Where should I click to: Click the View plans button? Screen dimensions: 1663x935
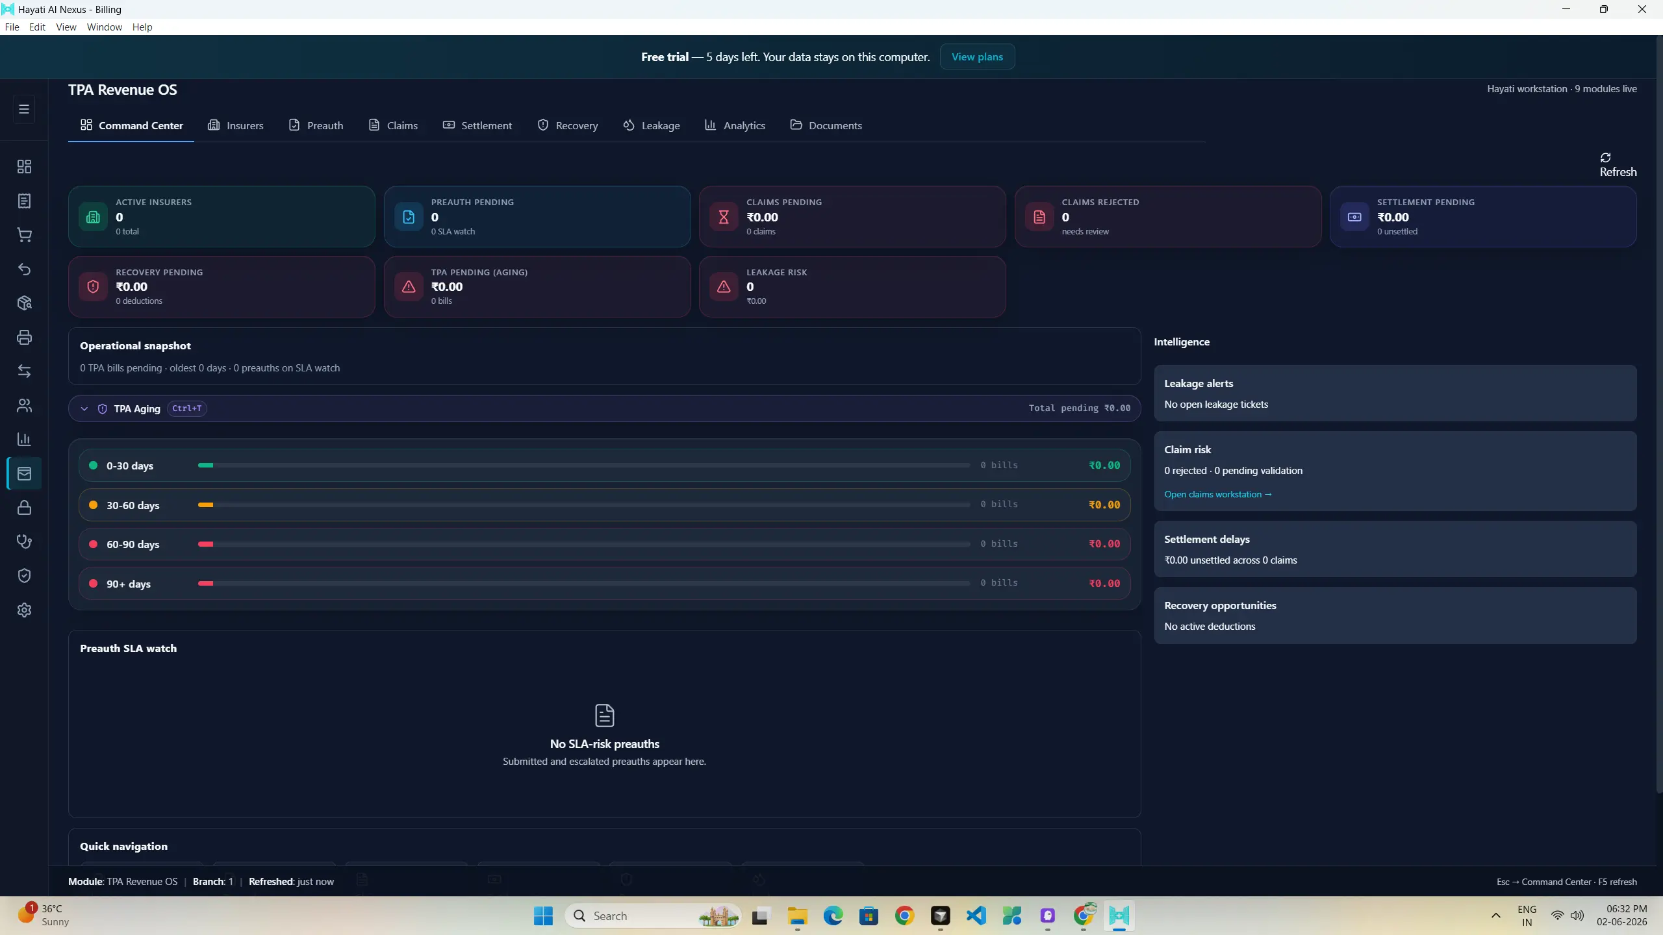pyautogui.click(x=977, y=56)
